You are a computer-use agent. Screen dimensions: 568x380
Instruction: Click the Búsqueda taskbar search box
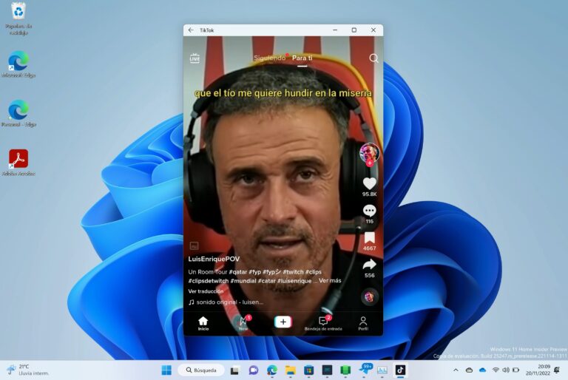coord(201,370)
